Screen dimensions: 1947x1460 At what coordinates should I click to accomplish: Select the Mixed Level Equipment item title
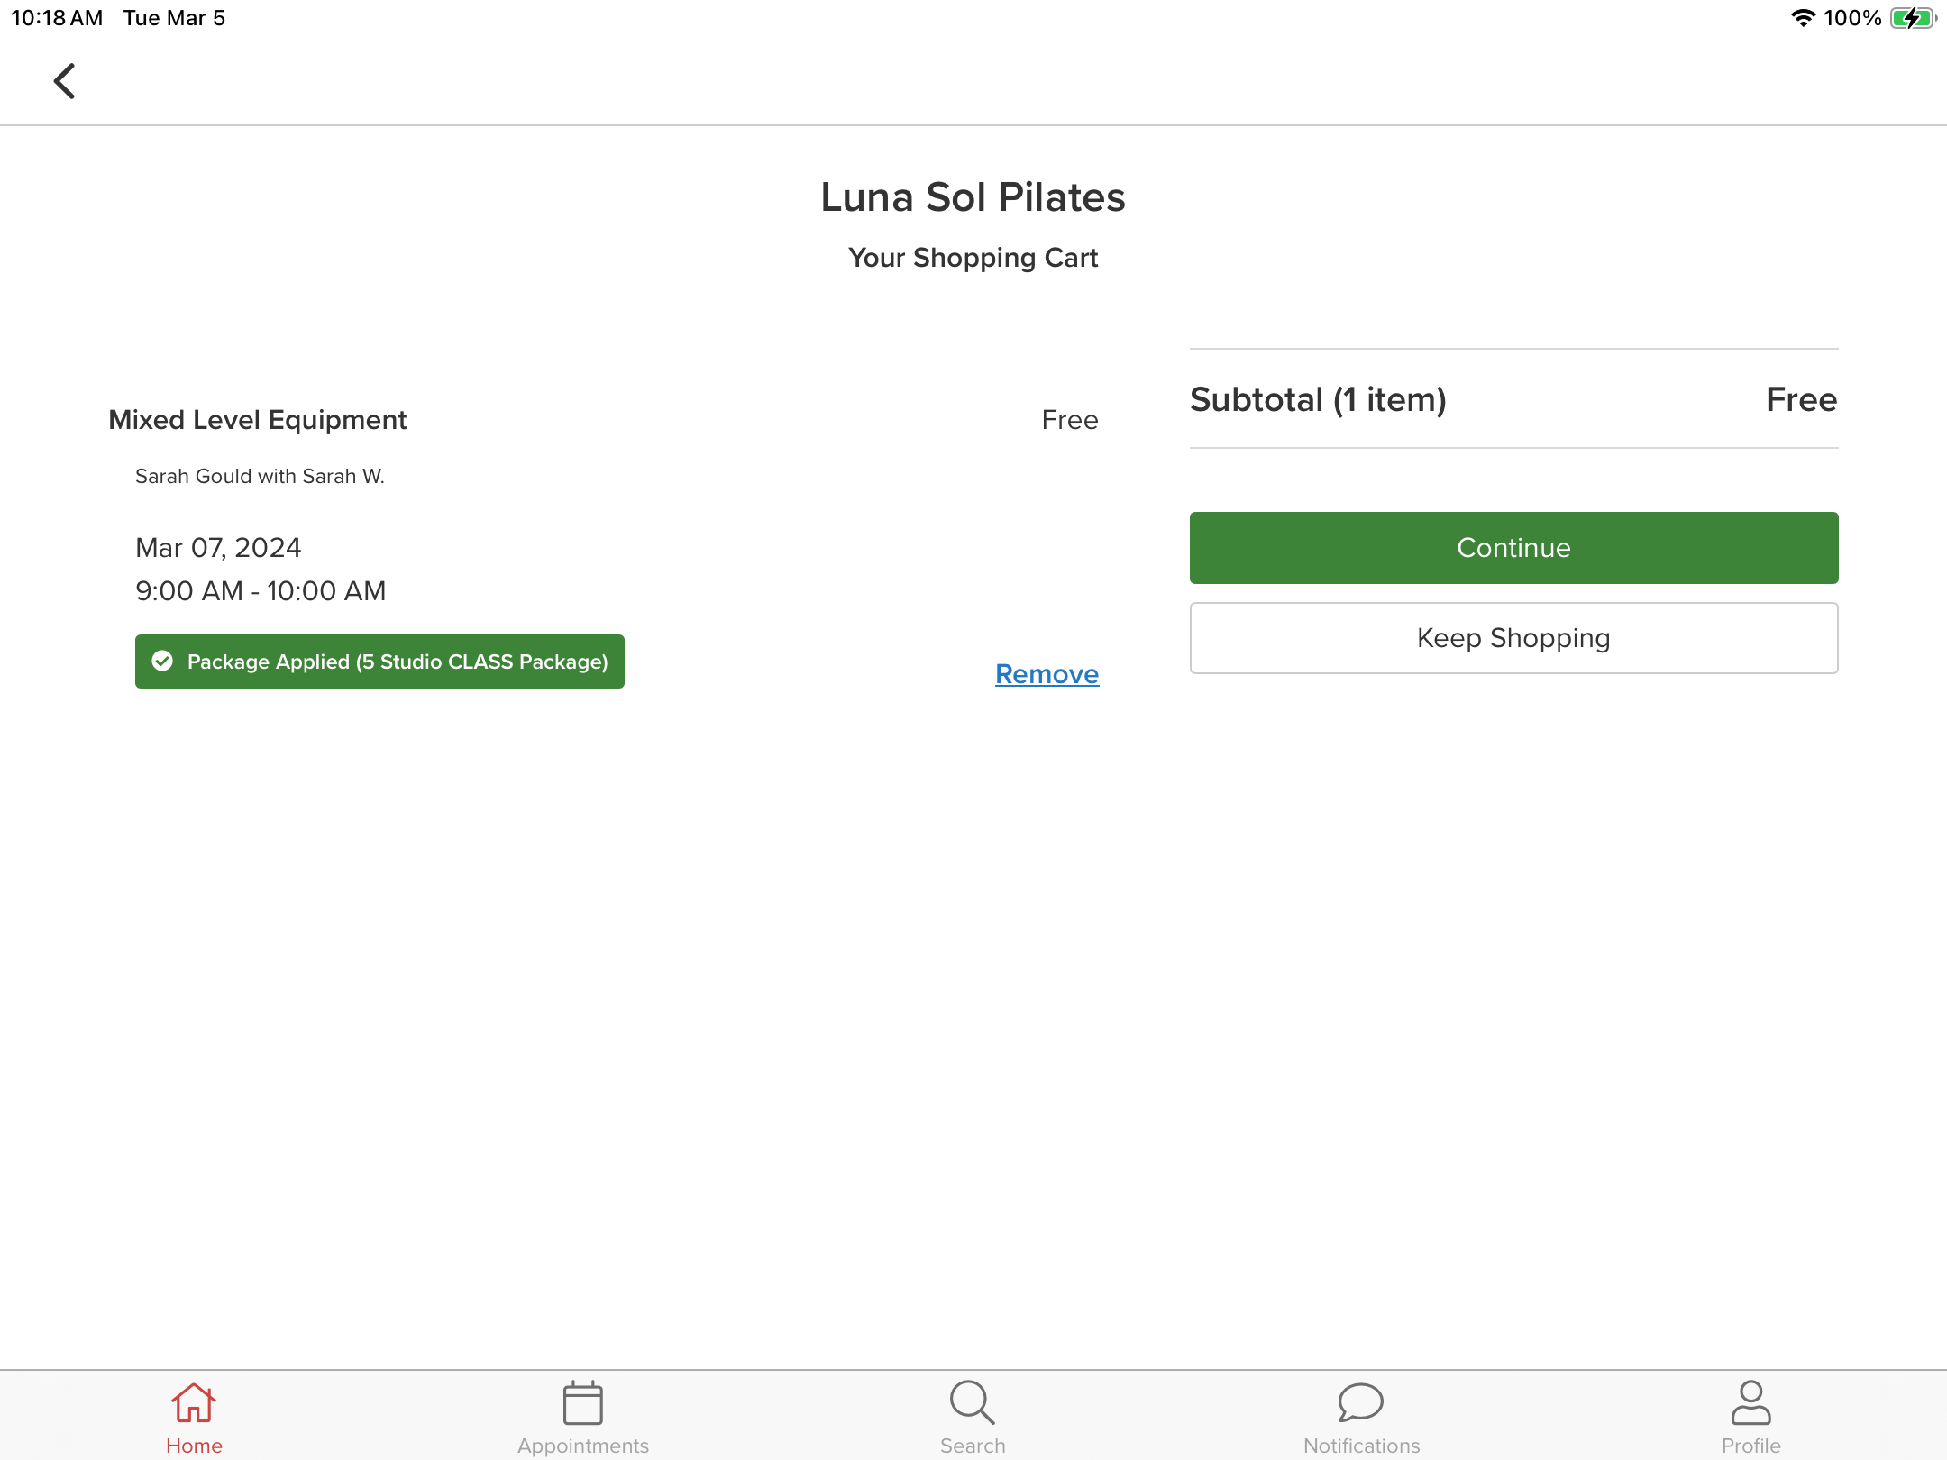coord(257,420)
